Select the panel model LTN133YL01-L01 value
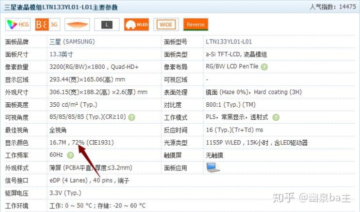 click(228, 42)
